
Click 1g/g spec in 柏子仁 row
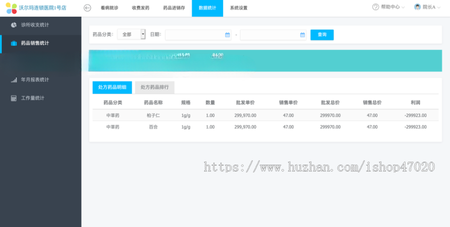coord(185,115)
